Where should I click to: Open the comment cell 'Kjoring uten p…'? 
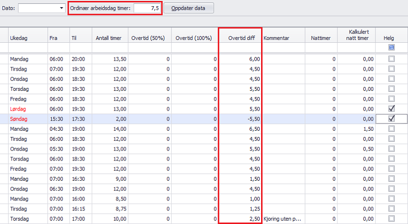point(283,219)
